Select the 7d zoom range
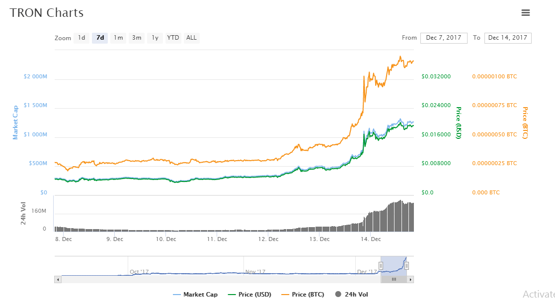The image size is (555, 302). [x=100, y=38]
